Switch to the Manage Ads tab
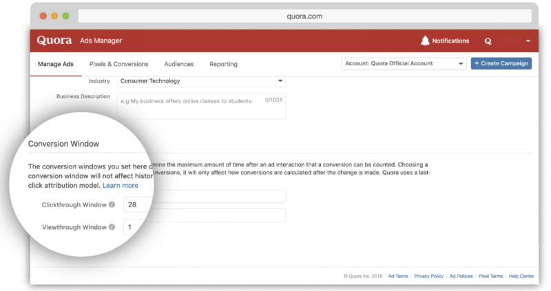The height and width of the screenshot is (291, 551). point(54,64)
